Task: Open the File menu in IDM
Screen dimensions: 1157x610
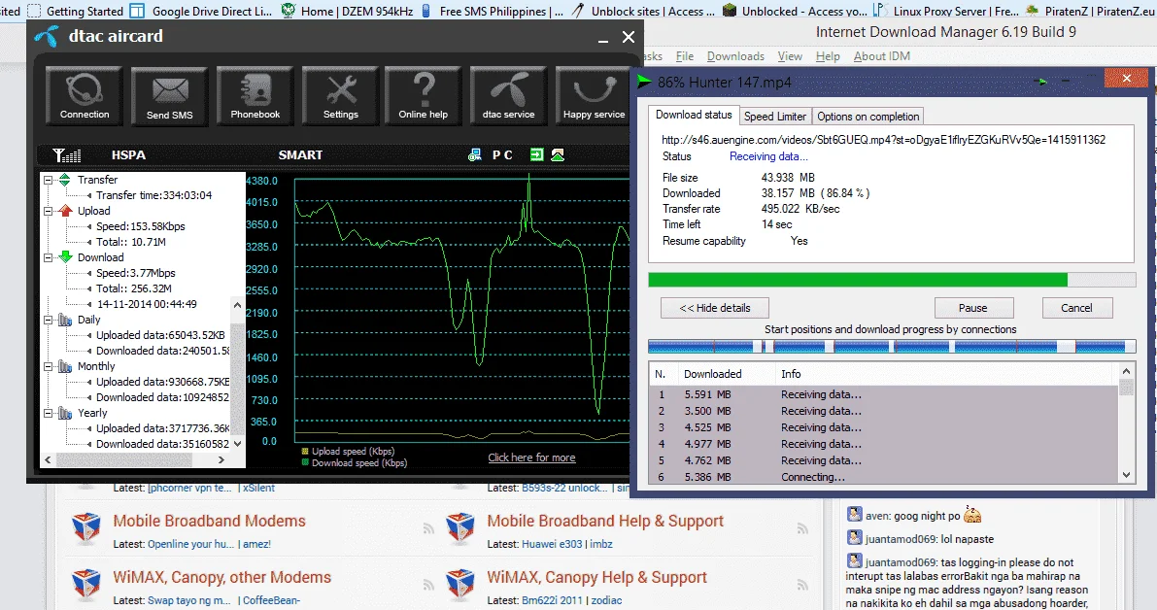Action: point(685,56)
